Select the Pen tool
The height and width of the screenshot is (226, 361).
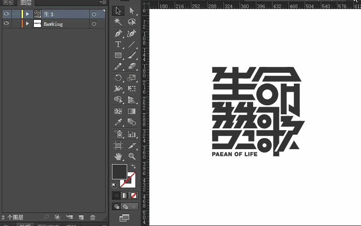click(118, 33)
